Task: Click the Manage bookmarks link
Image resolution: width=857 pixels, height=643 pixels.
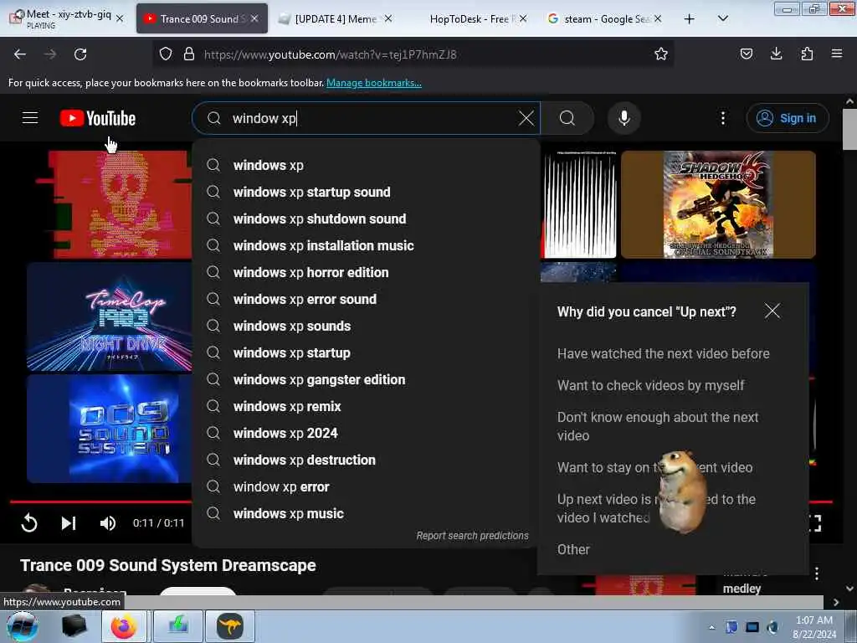Action: pos(374,83)
